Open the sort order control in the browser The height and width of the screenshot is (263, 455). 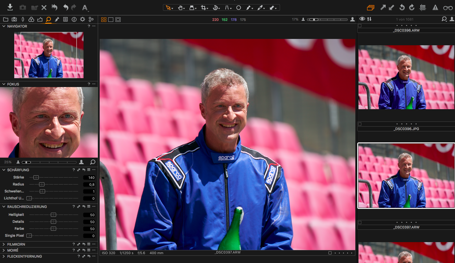coord(369,19)
